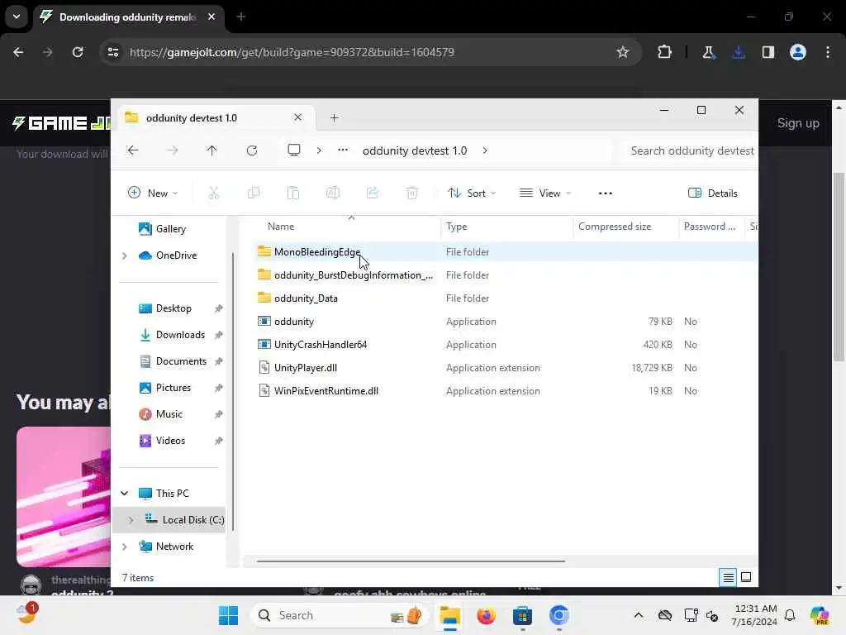Select the oddunity_Data folder
Image resolution: width=846 pixels, height=635 pixels.
(306, 298)
